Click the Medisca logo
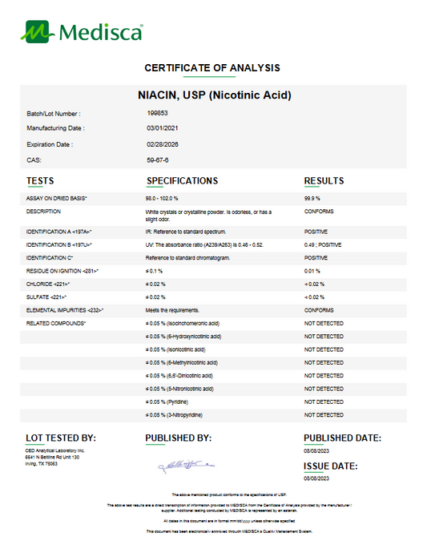The height and width of the screenshot is (553, 427). tap(82, 32)
